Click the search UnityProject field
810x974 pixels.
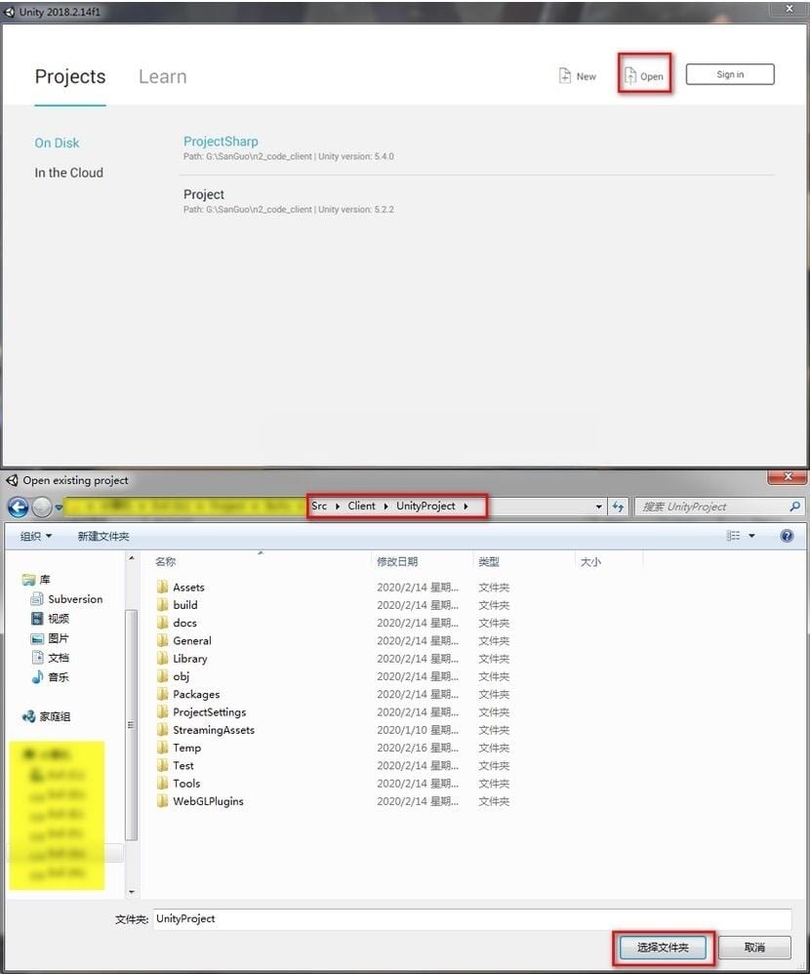click(x=711, y=507)
